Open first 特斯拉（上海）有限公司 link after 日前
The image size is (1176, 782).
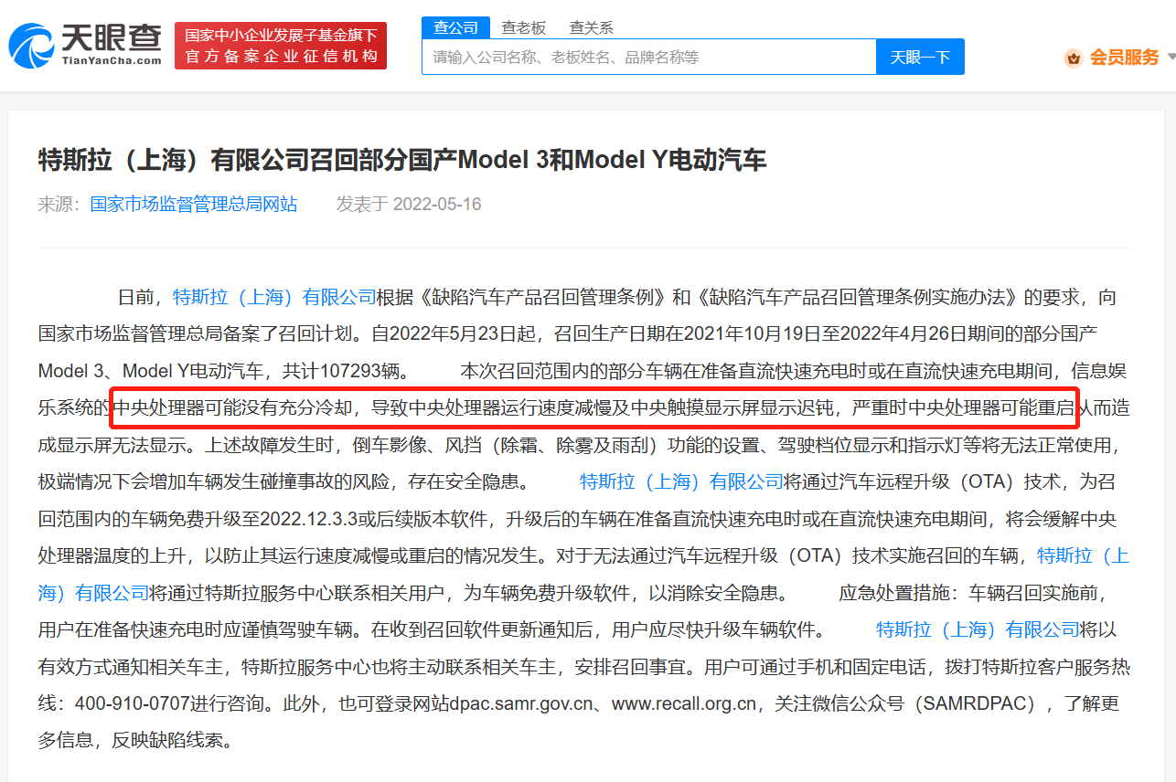(274, 297)
